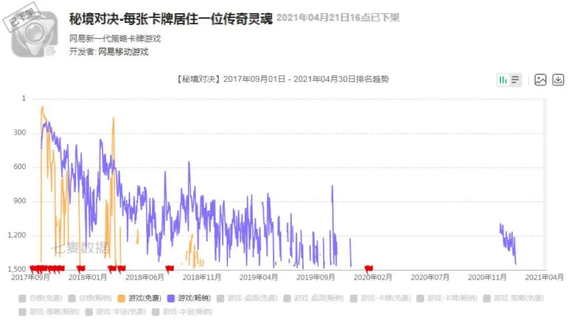The width and height of the screenshot is (570, 320).
Task: Show 游戏-策略(畅销) legend series
Action: coord(49,312)
